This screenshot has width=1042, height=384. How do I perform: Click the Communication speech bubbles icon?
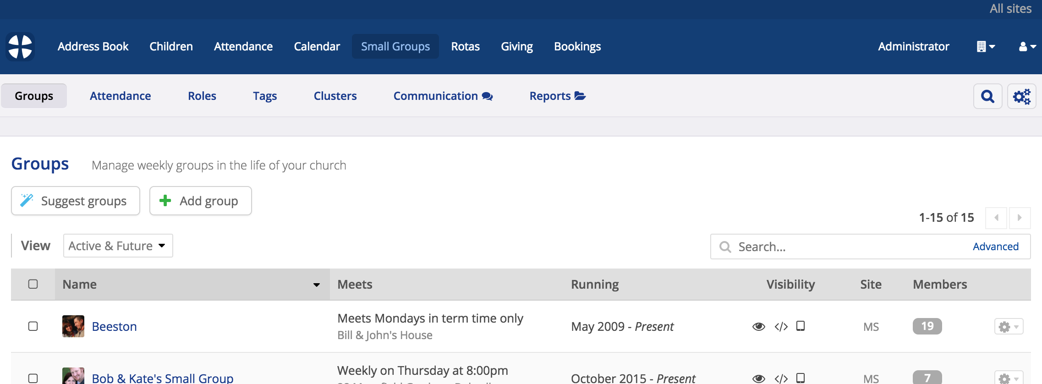coord(488,96)
